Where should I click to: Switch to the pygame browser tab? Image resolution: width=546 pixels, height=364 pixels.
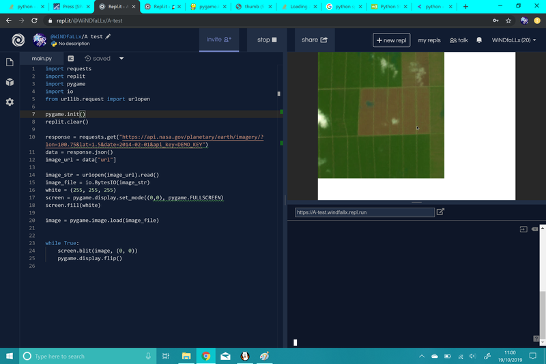pyautogui.click(x=208, y=7)
